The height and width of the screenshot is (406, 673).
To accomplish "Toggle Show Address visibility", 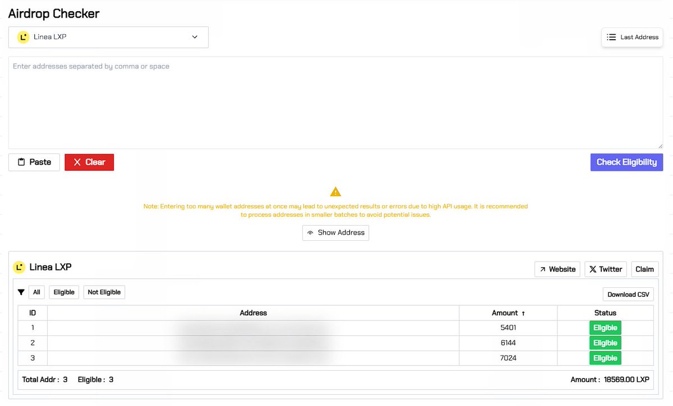I will (x=335, y=232).
